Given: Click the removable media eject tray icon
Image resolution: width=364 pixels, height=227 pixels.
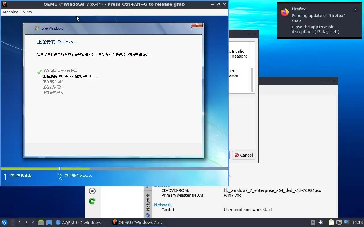Looking at the screenshot, I should pyautogui.click(x=313, y=222).
